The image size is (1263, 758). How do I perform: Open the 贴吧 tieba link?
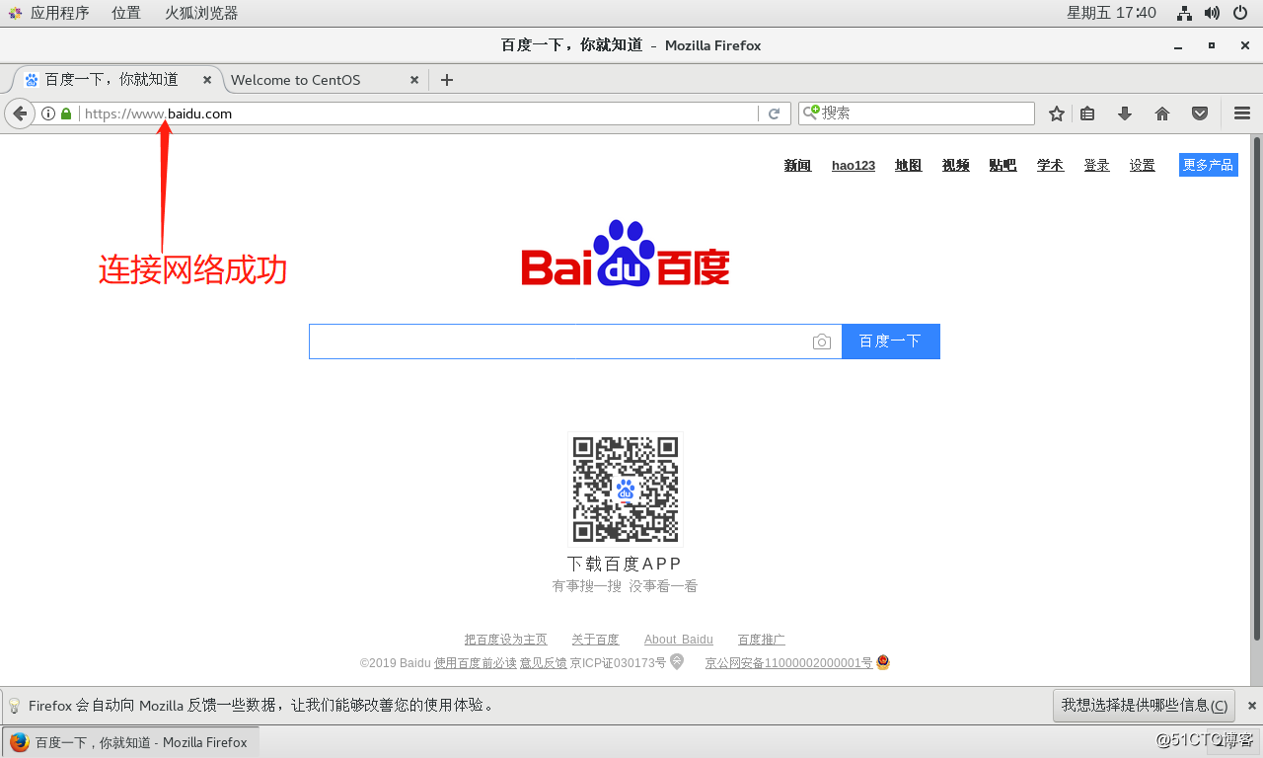tap(1003, 165)
